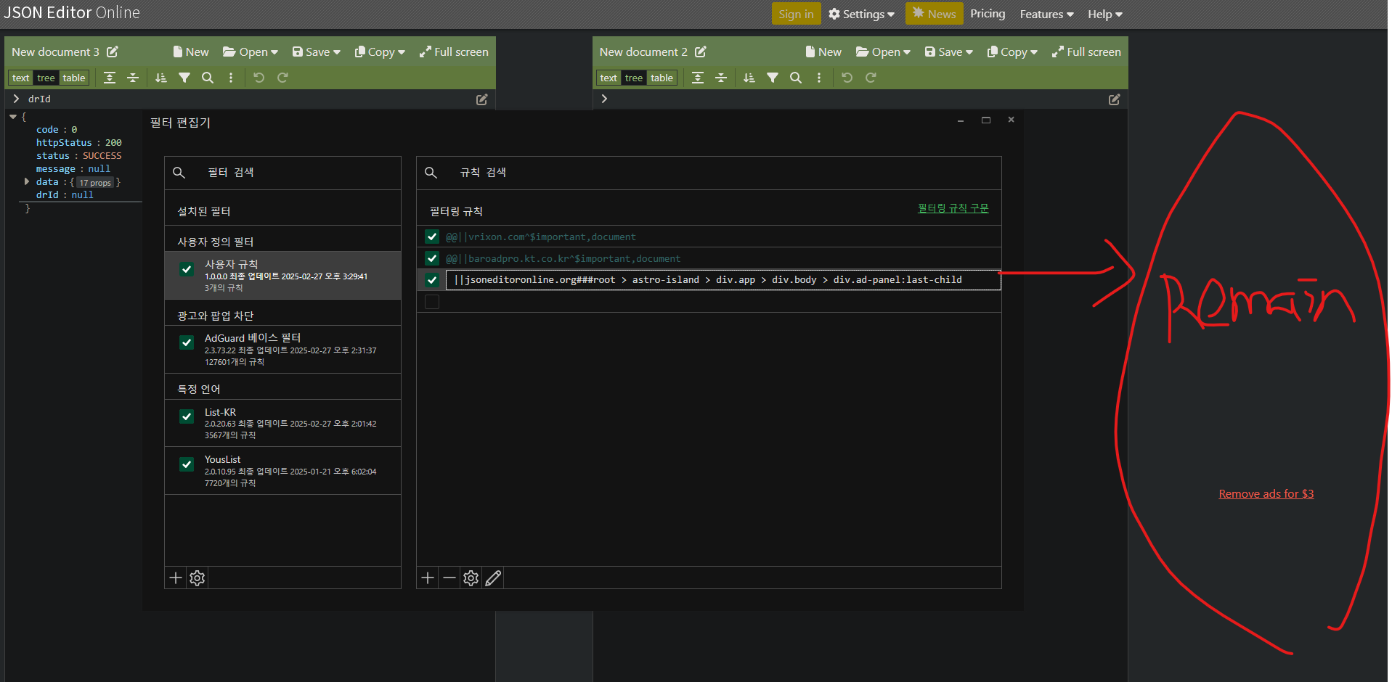Viewport: 1392px width, 682px height.
Task: Switch New document 2 to text mode
Action: [609, 78]
